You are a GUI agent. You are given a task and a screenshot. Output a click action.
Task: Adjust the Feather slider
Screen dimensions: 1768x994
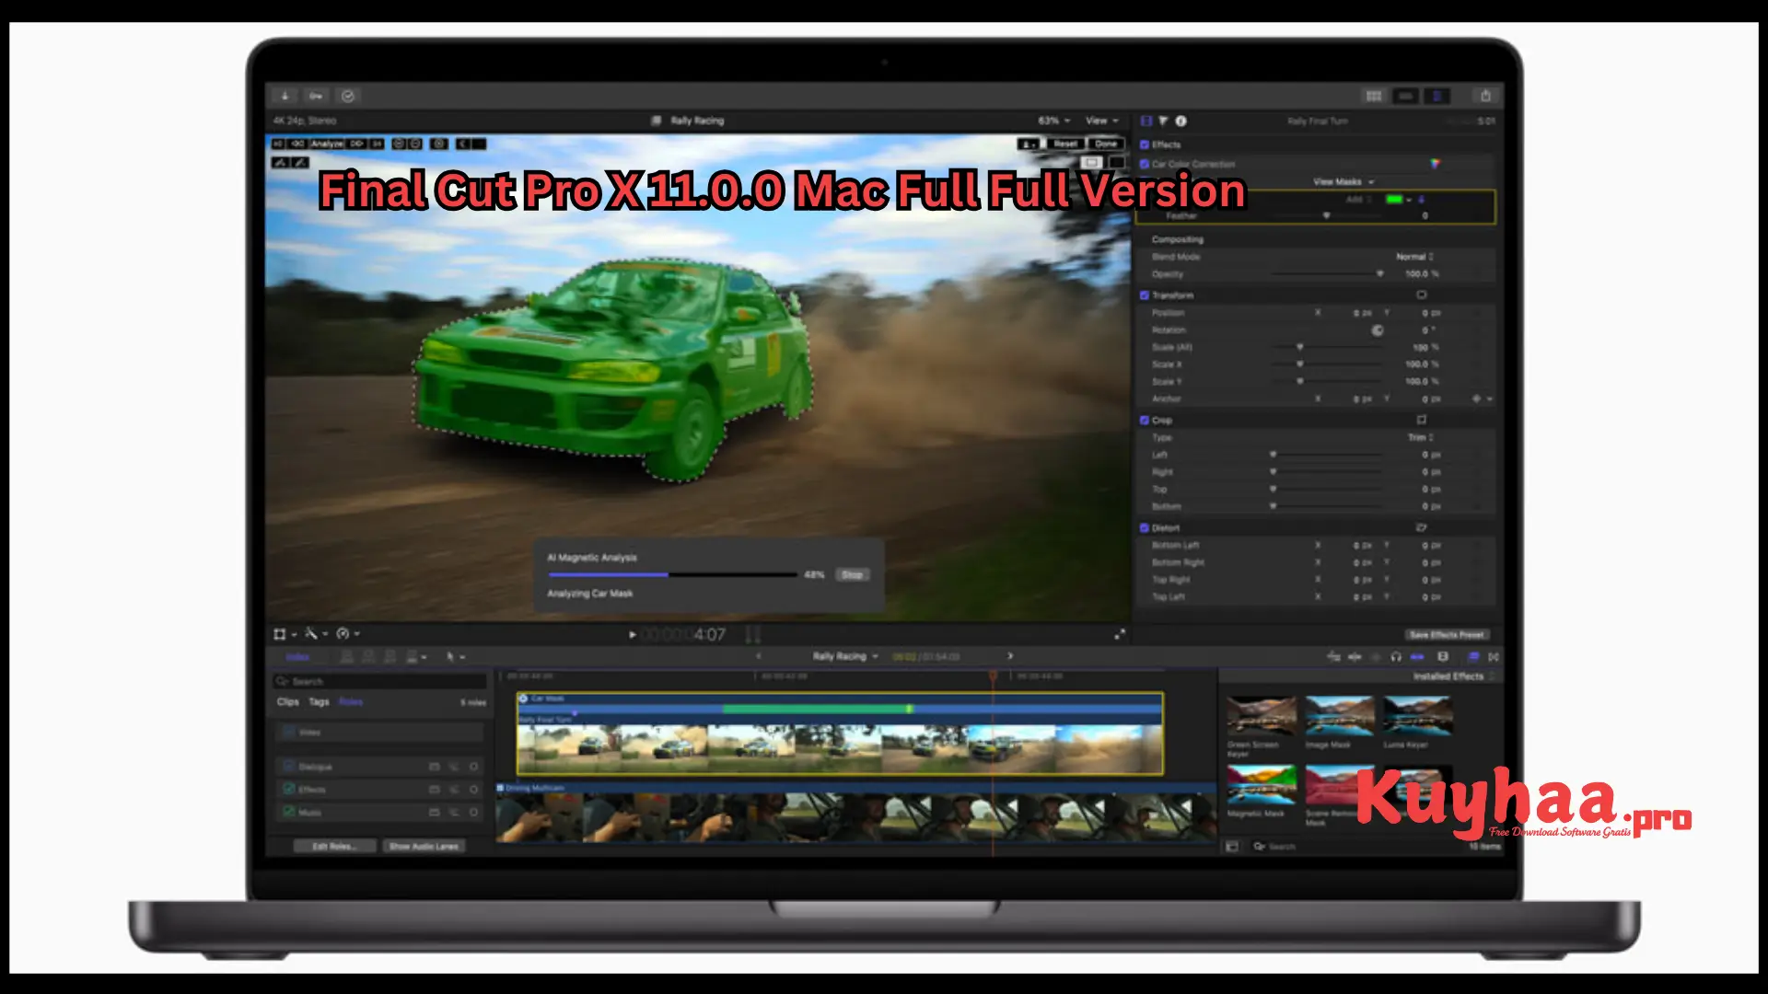click(1327, 215)
